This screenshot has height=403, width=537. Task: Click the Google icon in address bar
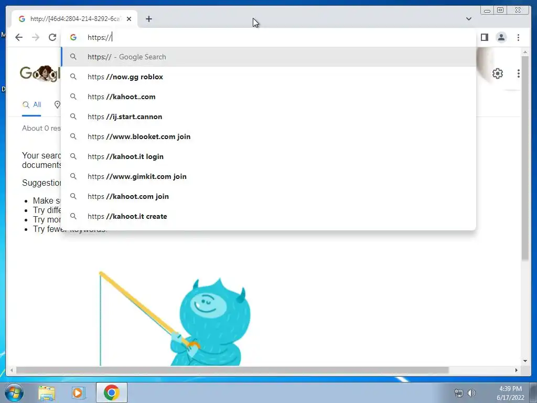tap(73, 37)
